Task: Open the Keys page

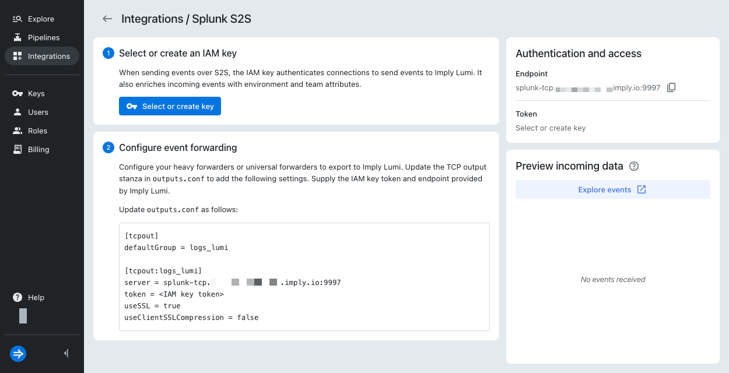Action: (41, 93)
